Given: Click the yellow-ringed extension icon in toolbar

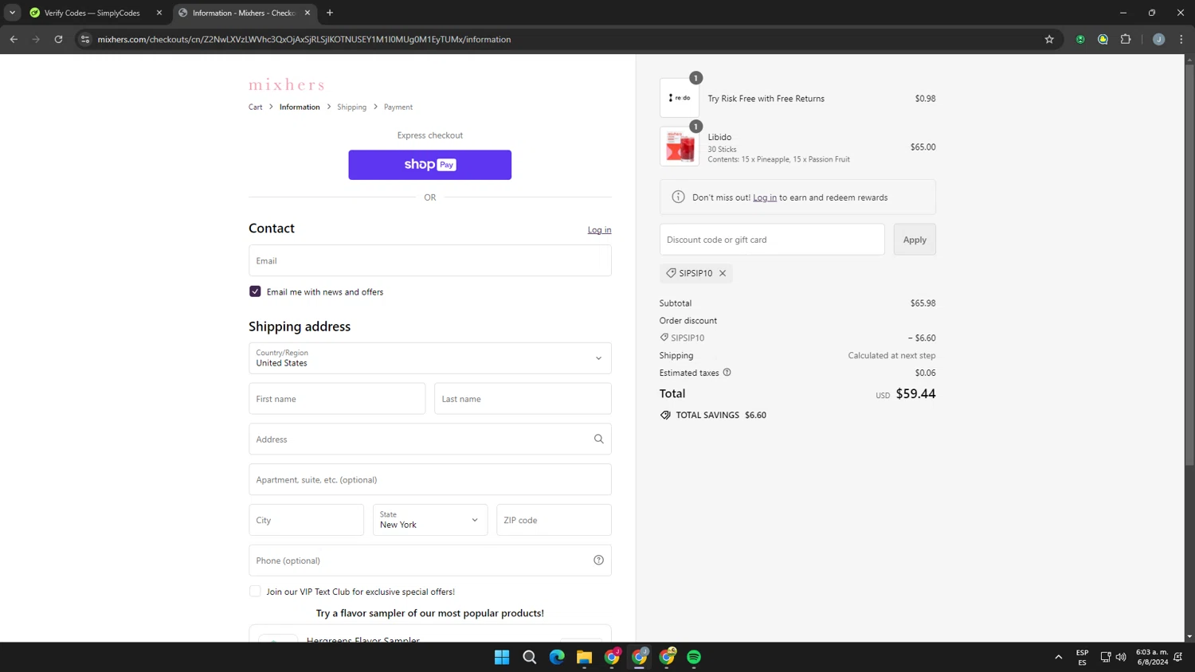Looking at the screenshot, I should coord(1103,39).
